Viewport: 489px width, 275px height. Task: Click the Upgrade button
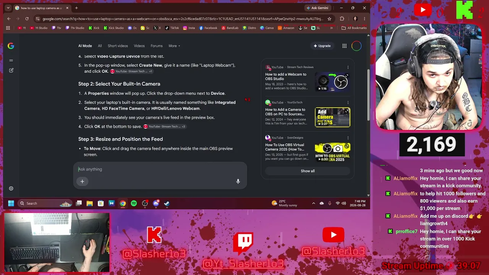(322, 46)
